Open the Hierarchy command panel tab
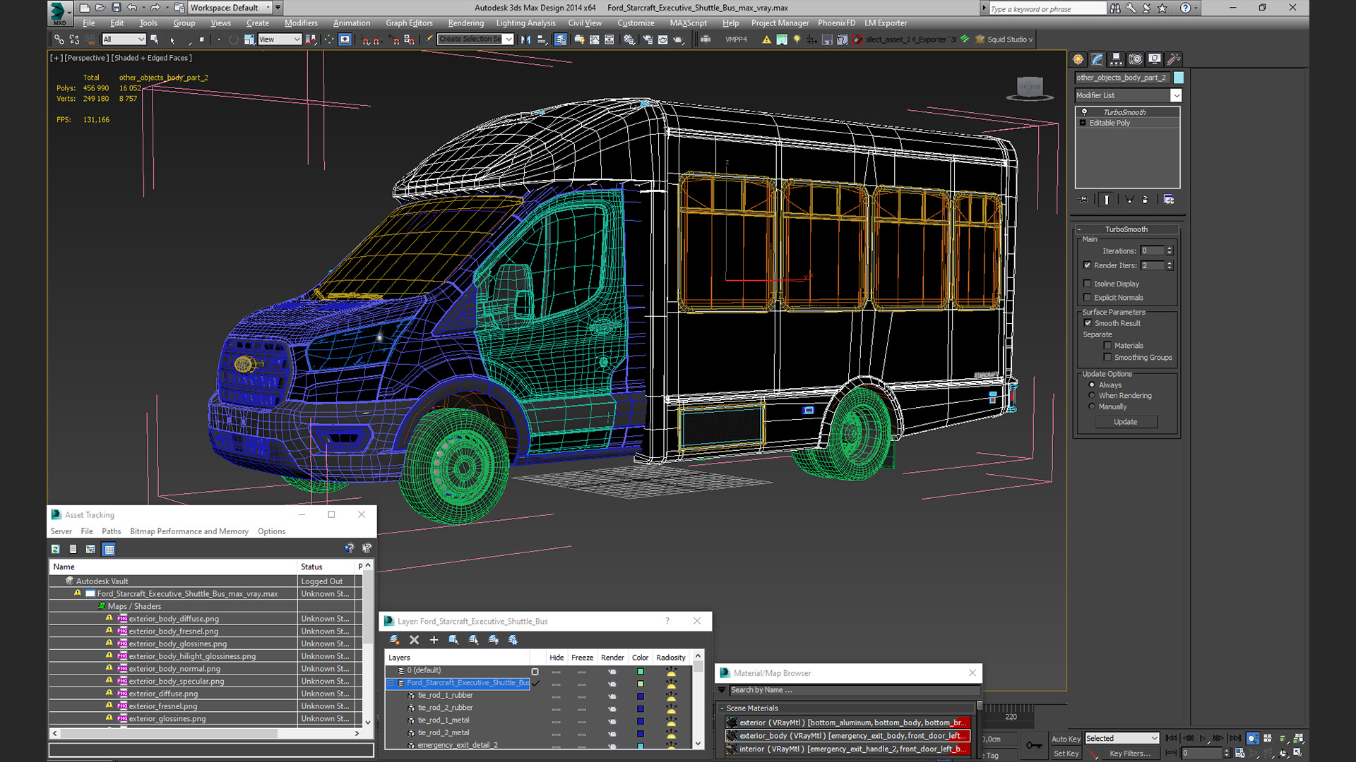Viewport: 1356px width, 762px height. coord(1116,59)
